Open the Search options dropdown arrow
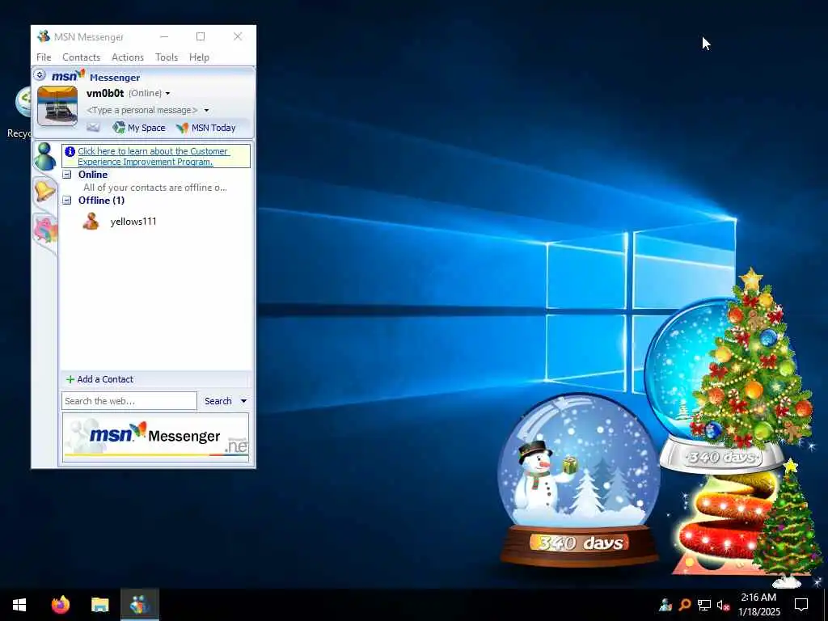Image resolution: width=828 pixels, height=621 pixels. tap(243, 401)
